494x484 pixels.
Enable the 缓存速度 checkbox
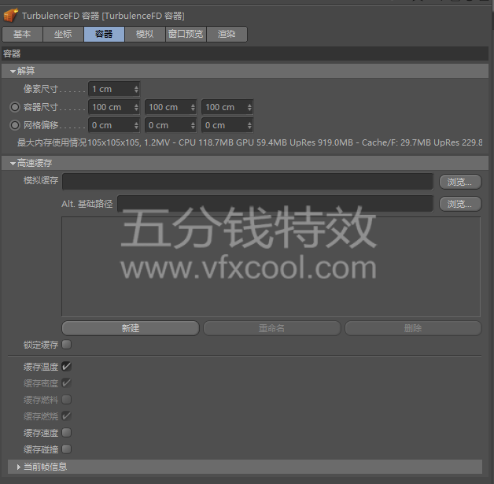66,433
